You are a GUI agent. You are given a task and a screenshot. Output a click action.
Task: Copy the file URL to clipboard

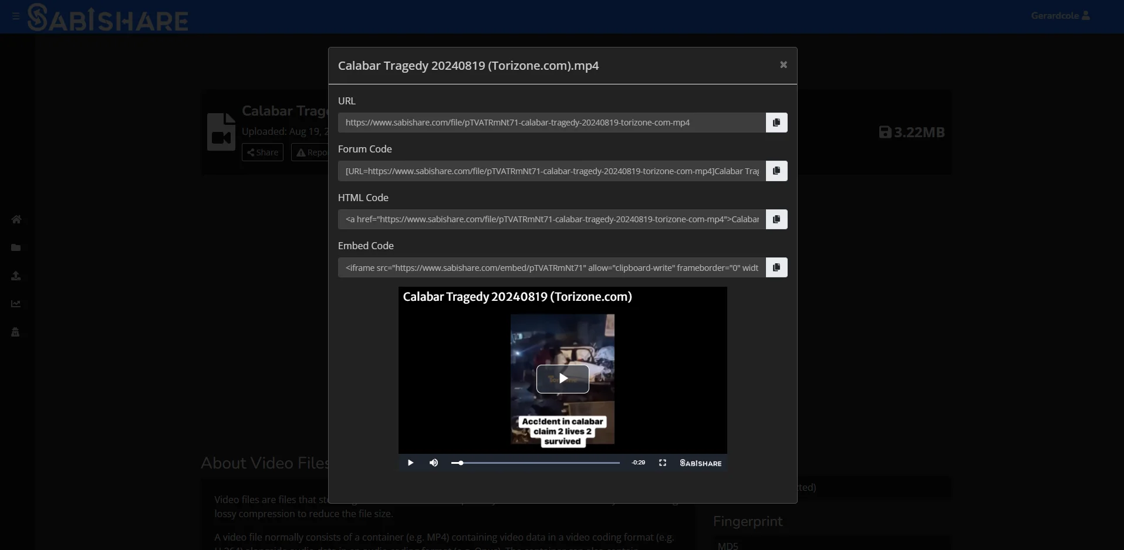pyautogui.click(x=776, y=123)
